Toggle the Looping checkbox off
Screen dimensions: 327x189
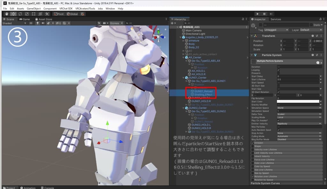(278, 70)
